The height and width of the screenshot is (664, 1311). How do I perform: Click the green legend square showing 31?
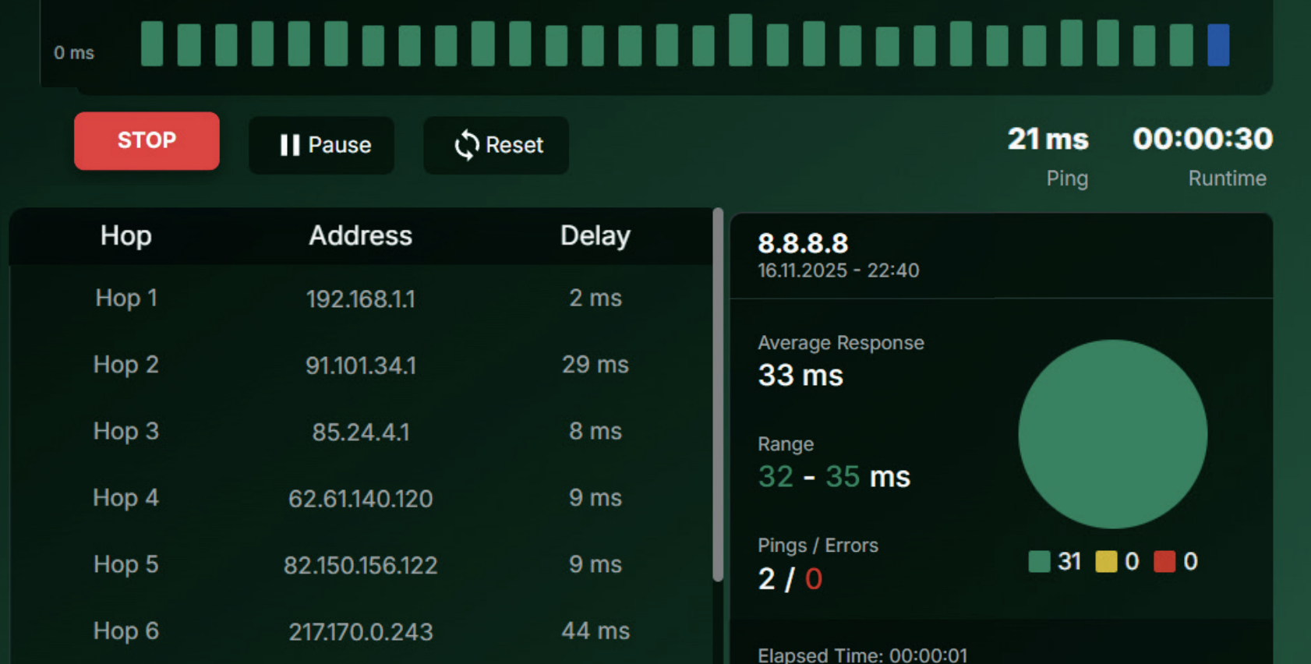1039,561
